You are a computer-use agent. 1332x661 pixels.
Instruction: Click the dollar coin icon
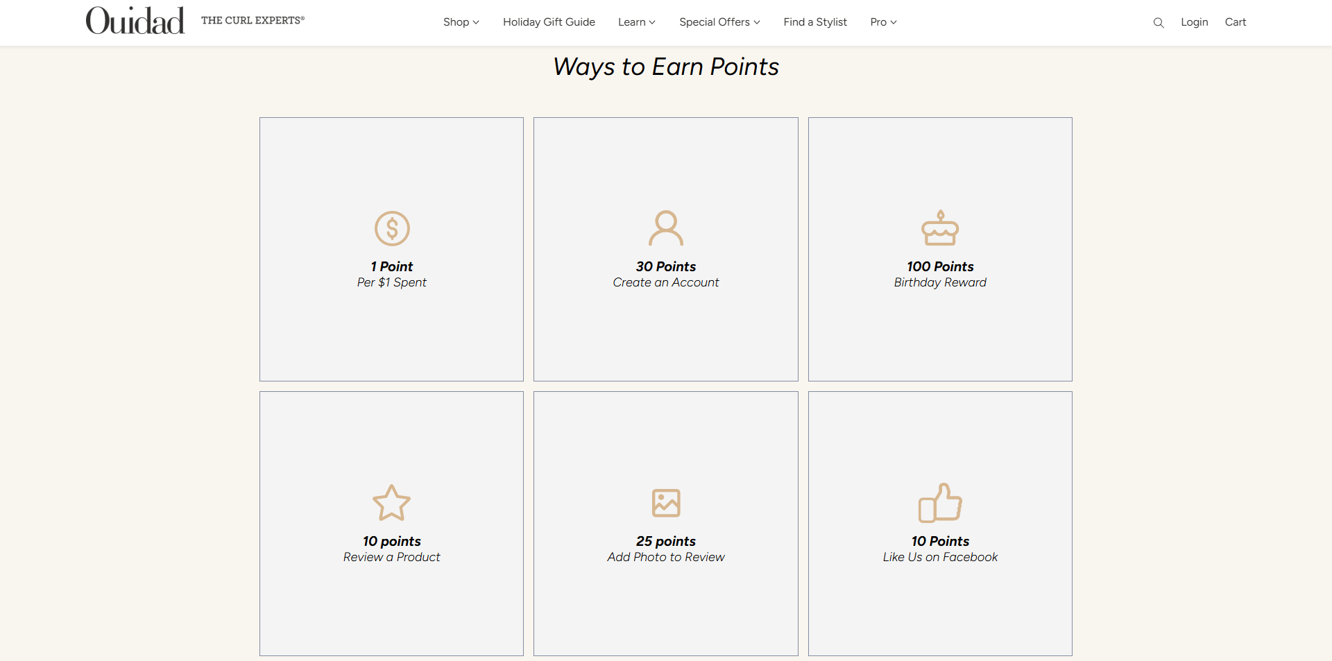[392, 228]
